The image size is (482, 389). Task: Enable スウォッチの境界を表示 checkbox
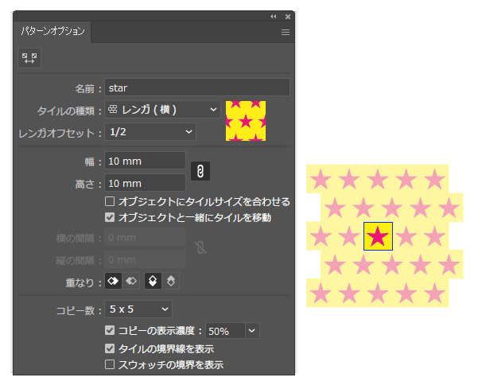coord(111,364)
